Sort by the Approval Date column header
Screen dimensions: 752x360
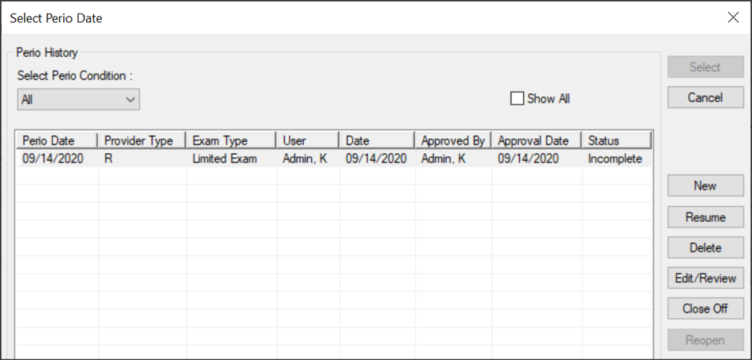537,141
